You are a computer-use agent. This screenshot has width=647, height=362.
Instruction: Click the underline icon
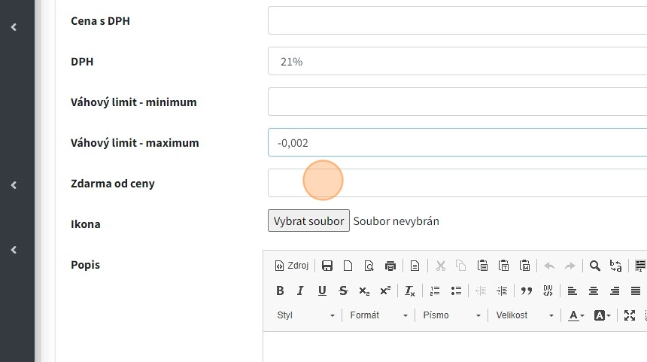[322, 291]
